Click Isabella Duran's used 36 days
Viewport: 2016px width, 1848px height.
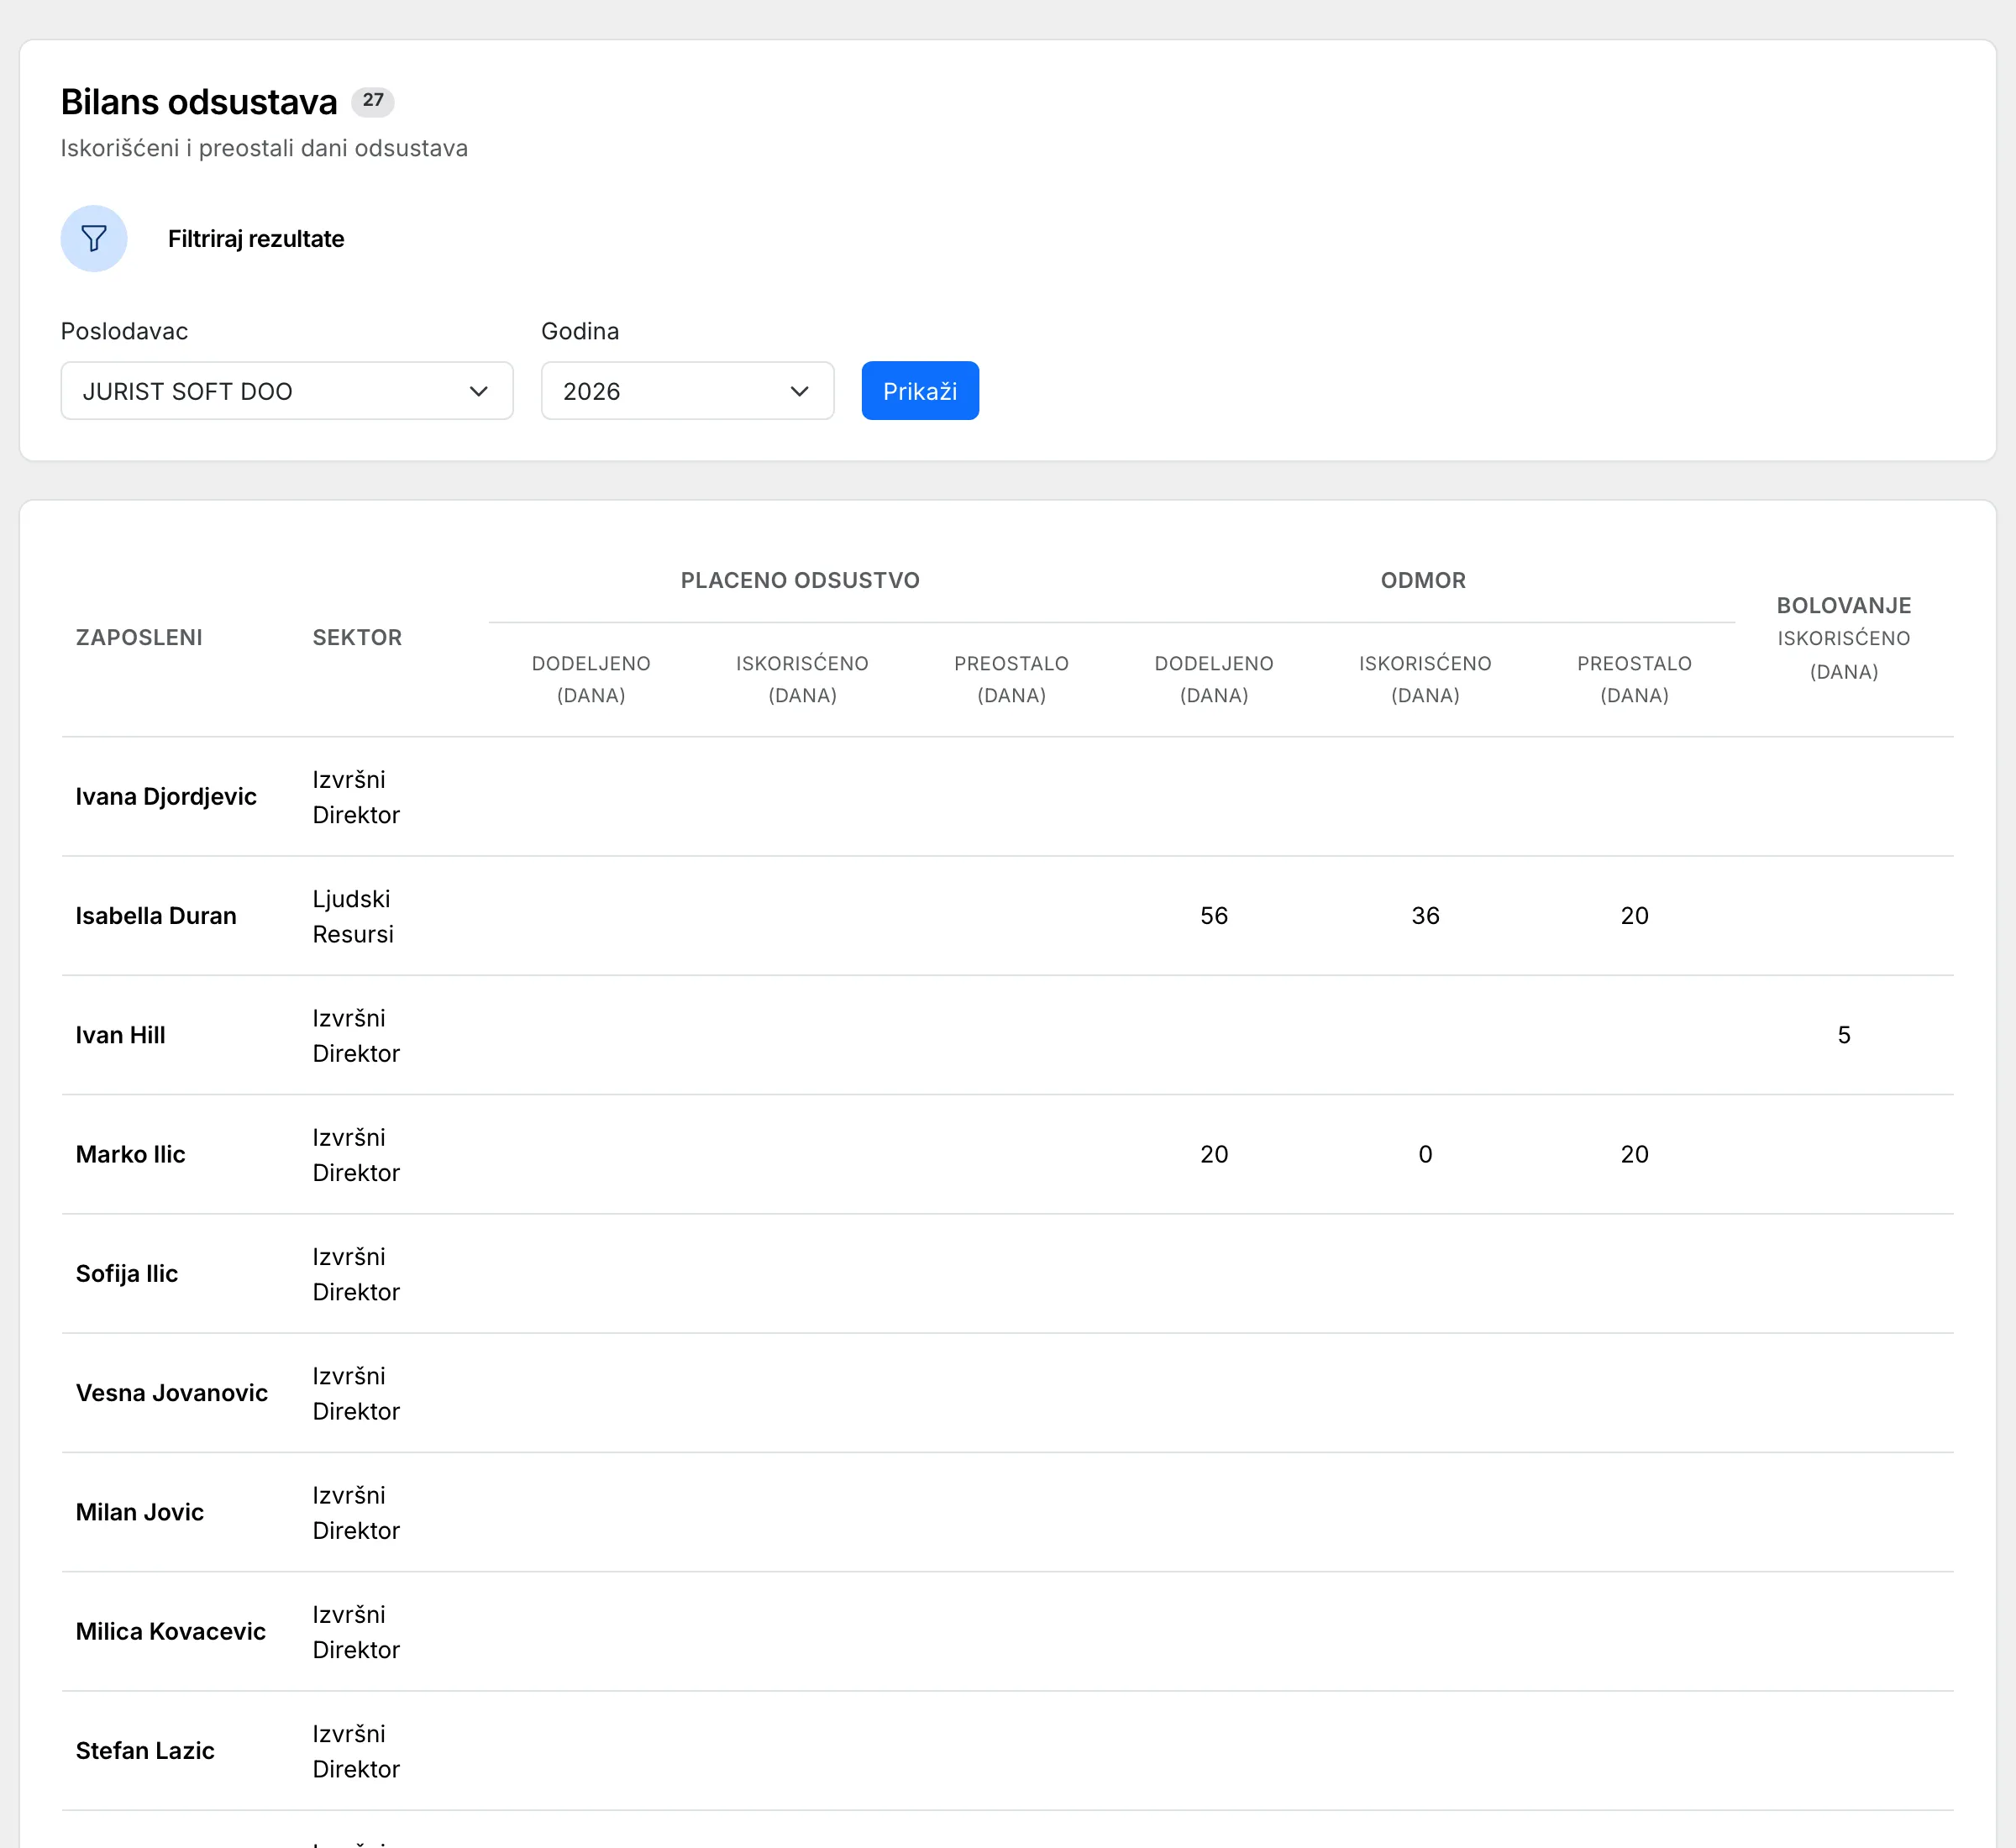(x=1425, y=916)
